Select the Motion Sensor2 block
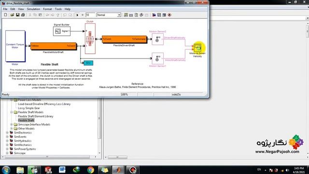The width and height of the screenshot is (309, 174). point(157,39)
